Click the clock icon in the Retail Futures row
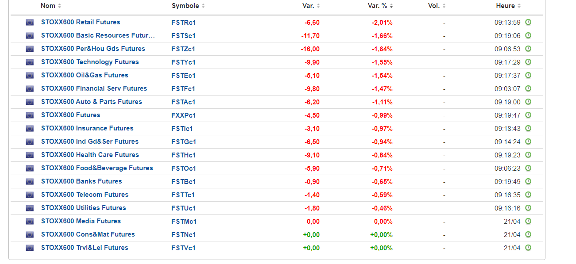This screenshot has width=576, height=264. click(528, 22)
